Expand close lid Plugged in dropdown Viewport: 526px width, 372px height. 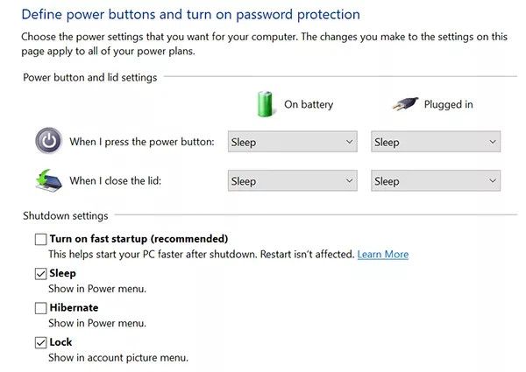tap(436, 181)
